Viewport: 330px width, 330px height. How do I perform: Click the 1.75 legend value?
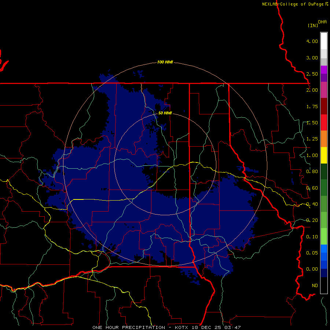[312, 106]
